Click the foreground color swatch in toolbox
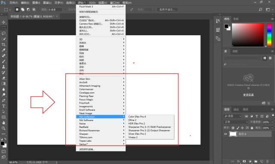Image resolution: width=275 pixels, height=164 pixels. point(2,143)
